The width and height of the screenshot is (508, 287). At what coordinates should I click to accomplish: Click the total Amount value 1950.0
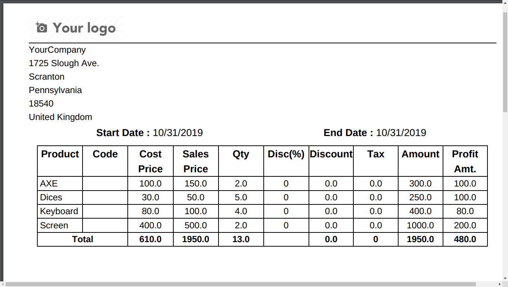[420, 239]
